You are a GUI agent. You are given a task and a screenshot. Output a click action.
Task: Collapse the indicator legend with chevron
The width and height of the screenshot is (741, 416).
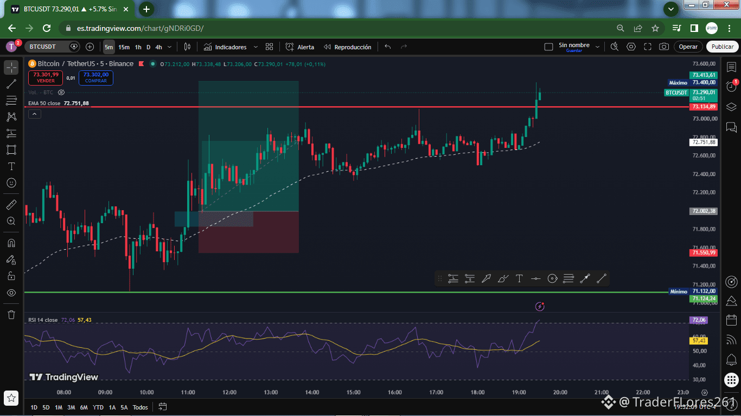pos(34,114)
